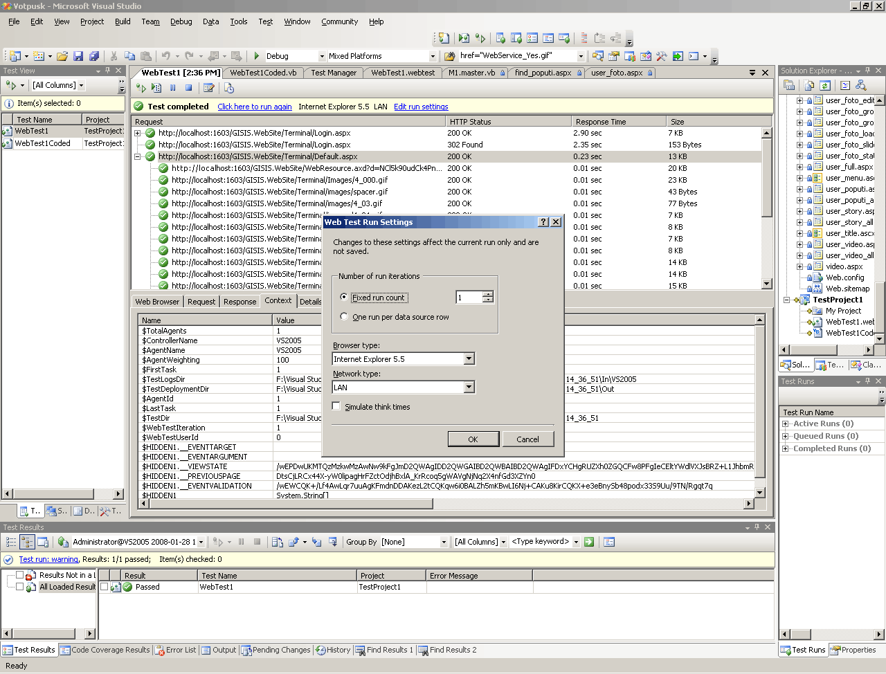This screenshot has width=886, height=674.
Task: Click the Start Debugging green arrow
Action: coord(257,56)
